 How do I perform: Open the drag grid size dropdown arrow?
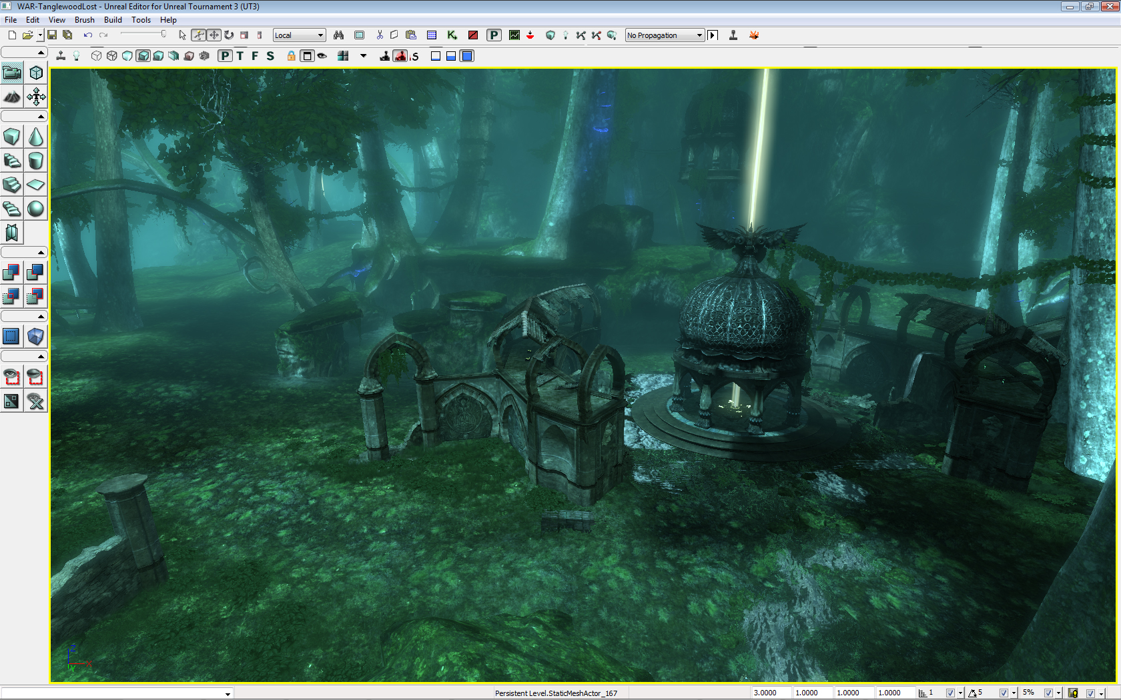961,693
